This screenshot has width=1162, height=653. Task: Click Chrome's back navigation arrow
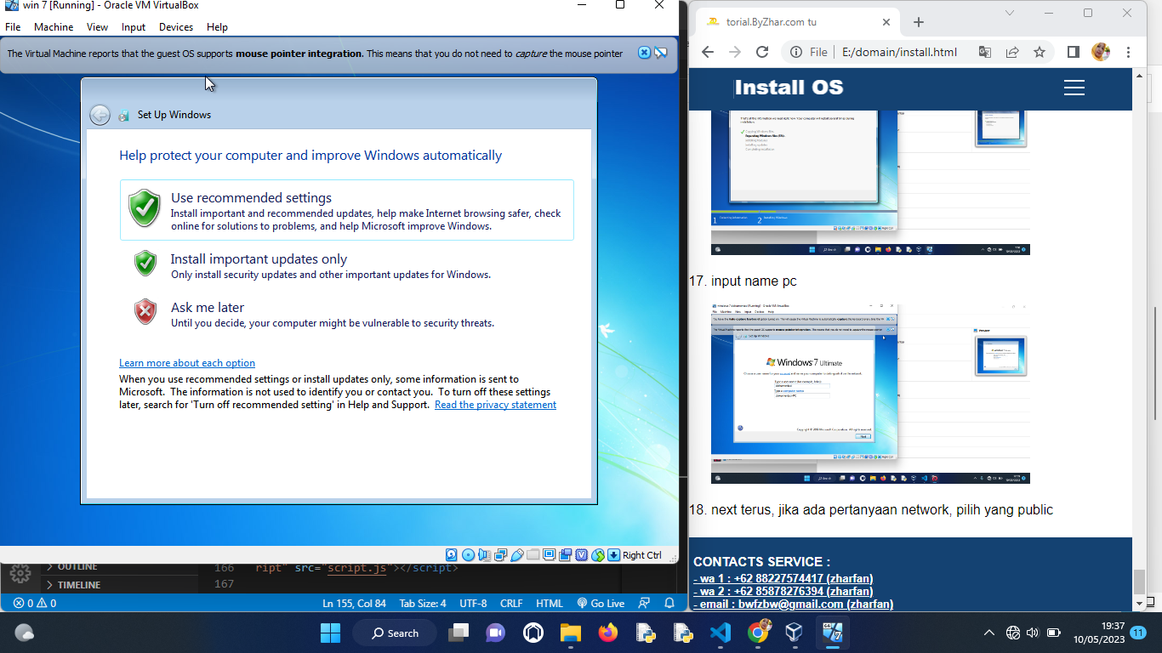[x=708, y=52]
